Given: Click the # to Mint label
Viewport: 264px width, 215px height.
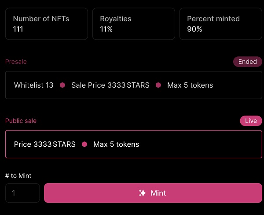Looking at the screenshot, I should click(18, 176).
